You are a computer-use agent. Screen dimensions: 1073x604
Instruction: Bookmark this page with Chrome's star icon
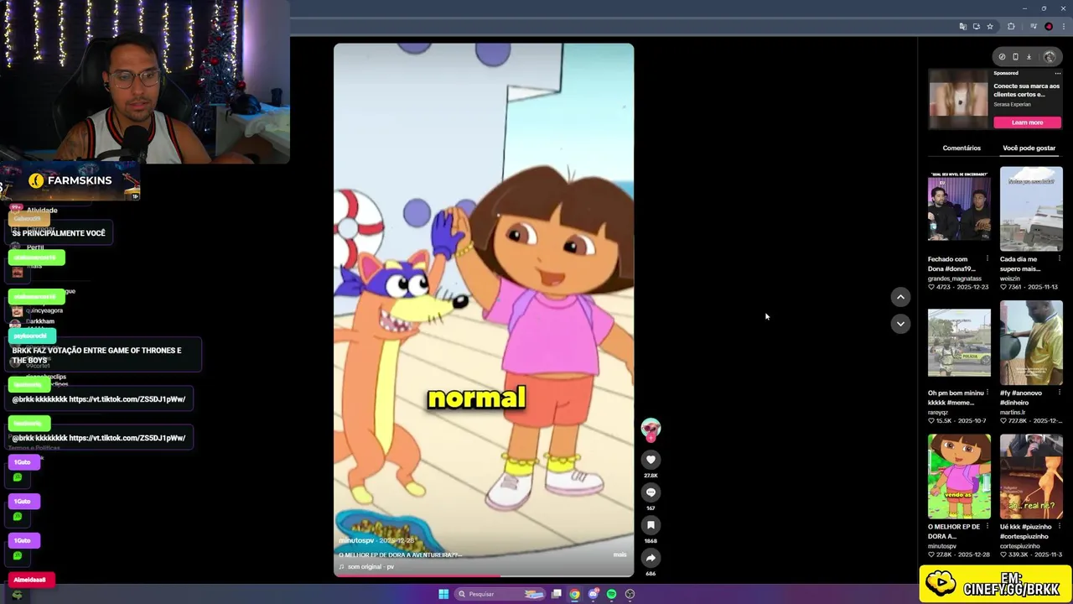point(990,26)
